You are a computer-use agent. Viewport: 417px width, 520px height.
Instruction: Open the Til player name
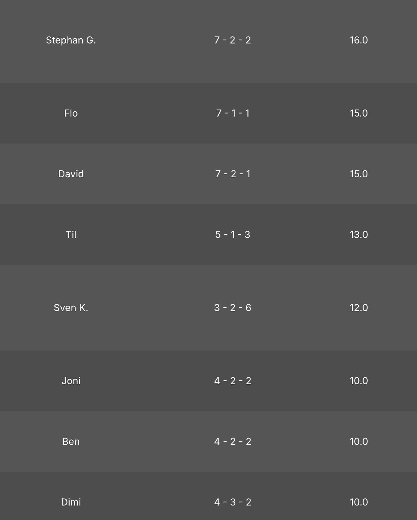[x=71, y=235]
